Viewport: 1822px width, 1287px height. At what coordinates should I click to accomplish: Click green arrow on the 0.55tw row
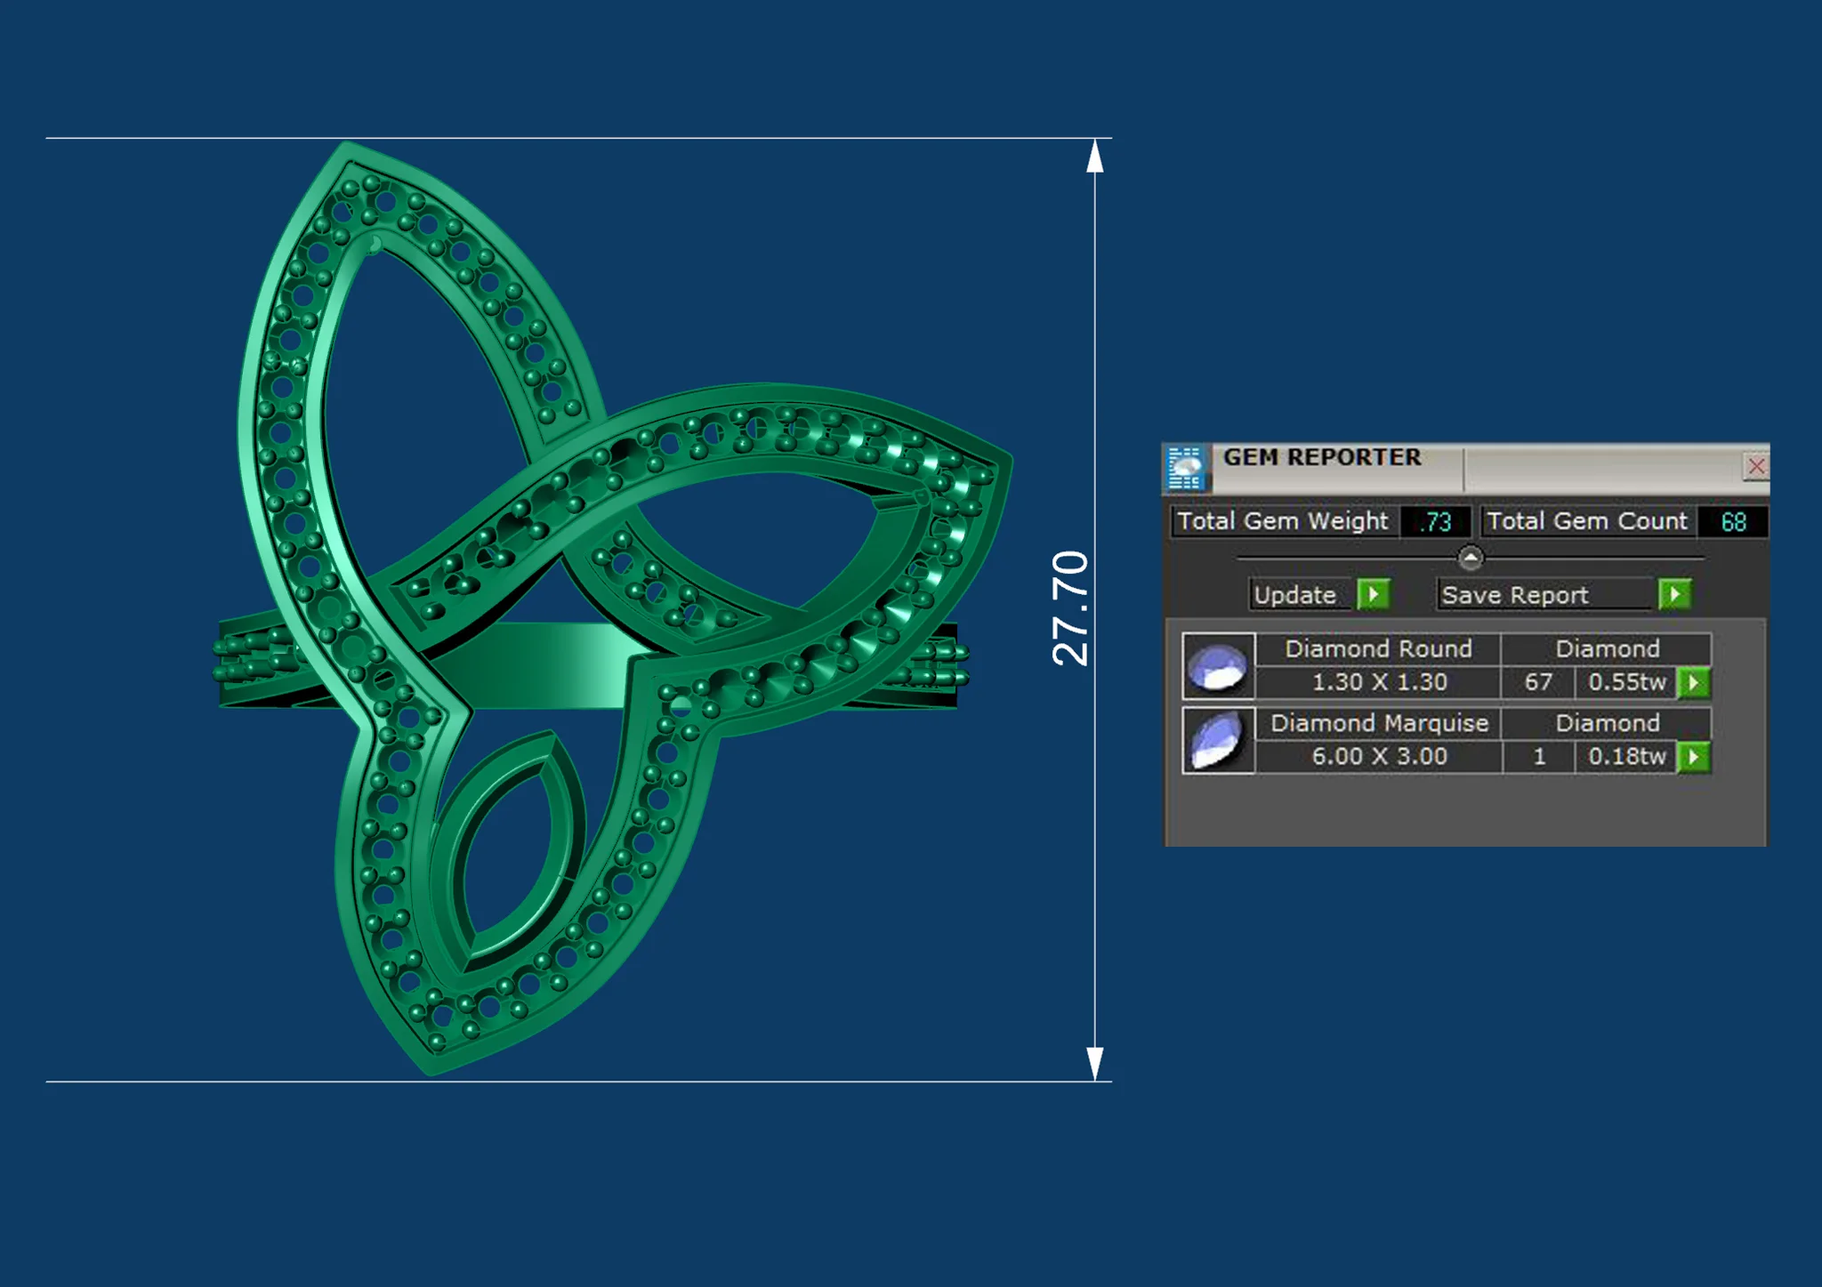[x=1693, y=683]
